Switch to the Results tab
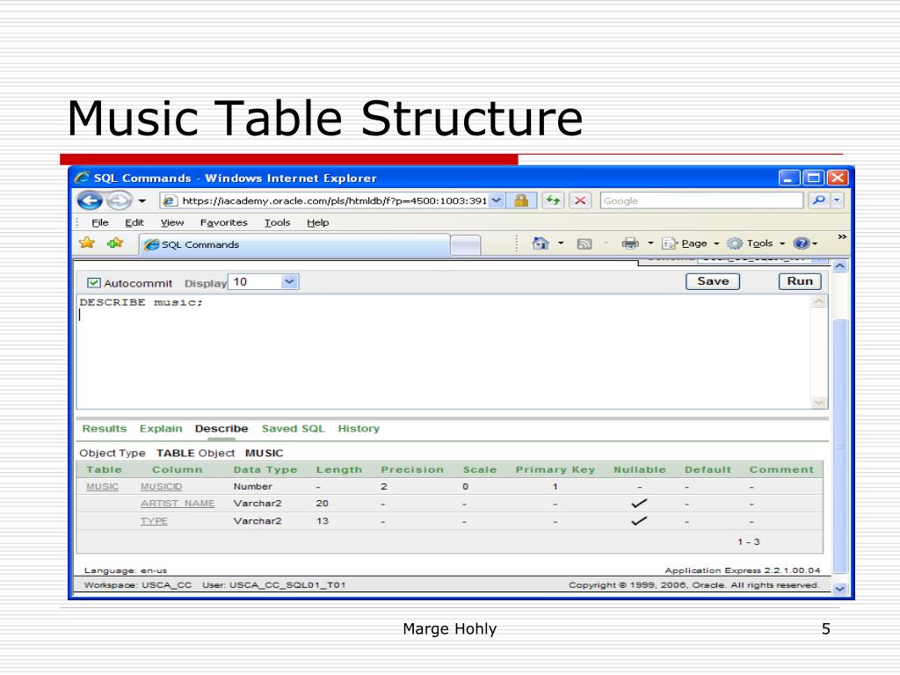900x675 pixels. click(104, 429)
